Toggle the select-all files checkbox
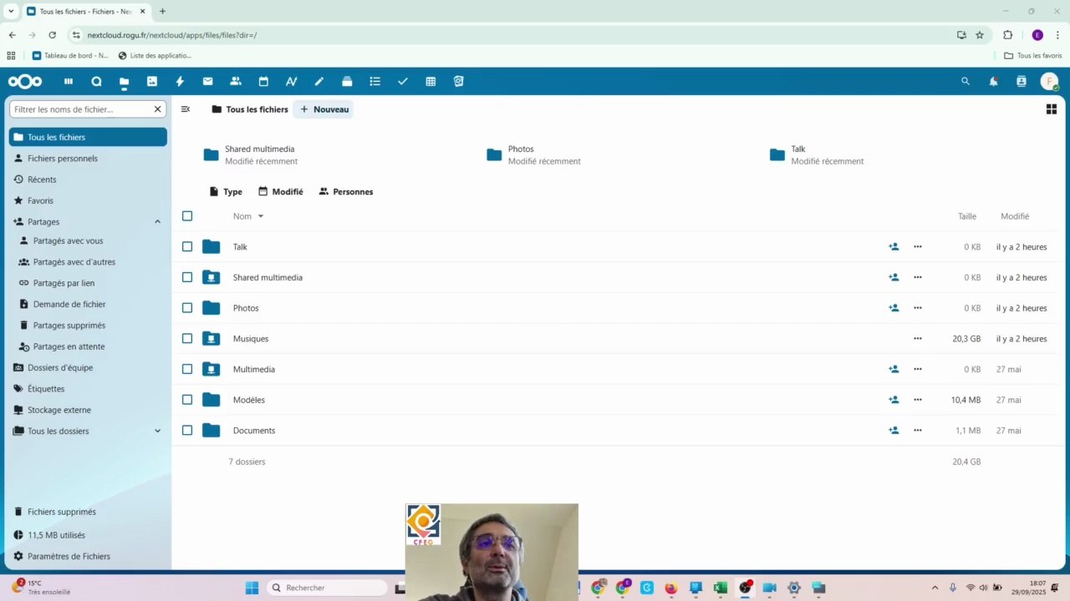The image size is (1070, 601). click(x=187, y=216)
